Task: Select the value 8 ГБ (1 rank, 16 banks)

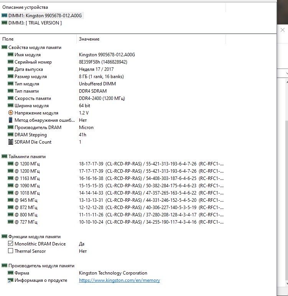Action: (x=101, y=77)
